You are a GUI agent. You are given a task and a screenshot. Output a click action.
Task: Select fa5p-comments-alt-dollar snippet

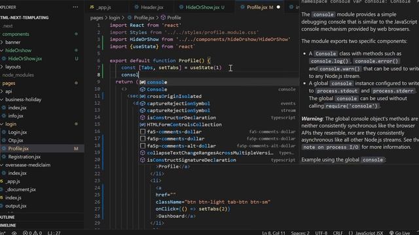pos(219,146)
